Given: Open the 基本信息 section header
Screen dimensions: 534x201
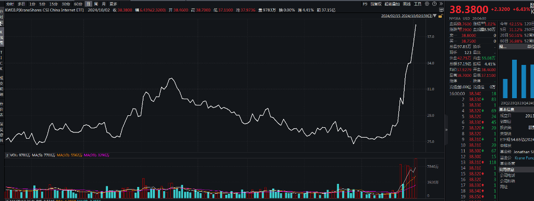Looking at the screenshot, I should [x=516, y=109].
